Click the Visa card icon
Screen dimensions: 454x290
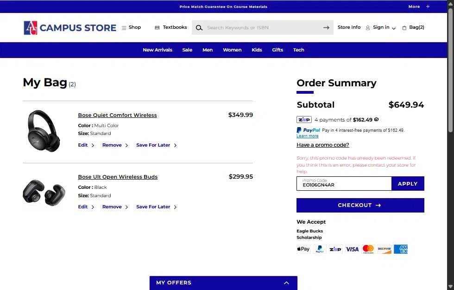point(352,249)
